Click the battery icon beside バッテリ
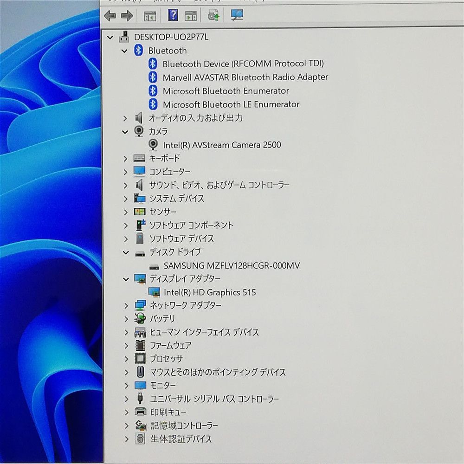The image size is (464, 464). point(140,318)
